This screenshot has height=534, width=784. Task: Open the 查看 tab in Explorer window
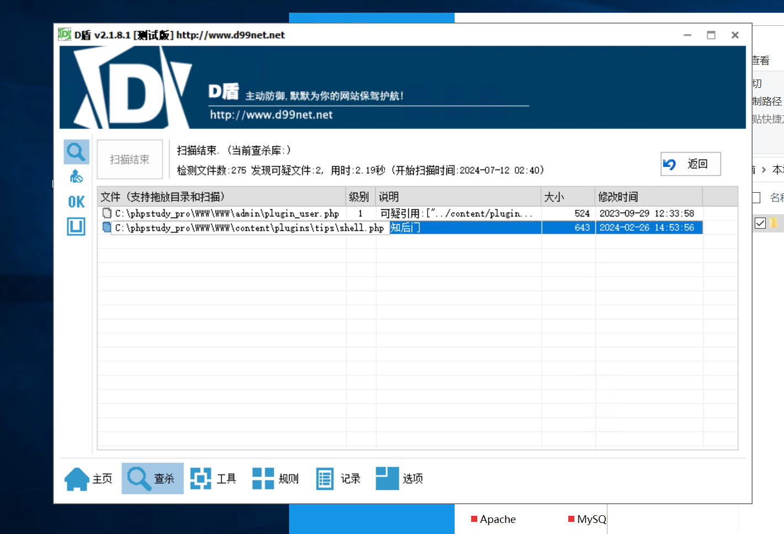click(761, 61)
